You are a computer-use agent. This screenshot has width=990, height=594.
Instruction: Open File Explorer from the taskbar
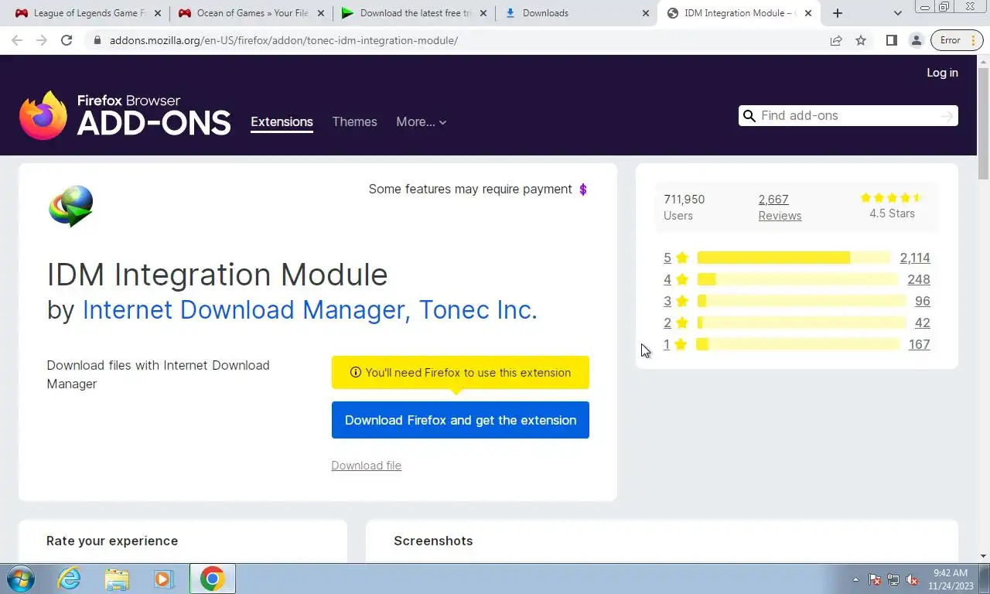[x=117, y=579]
